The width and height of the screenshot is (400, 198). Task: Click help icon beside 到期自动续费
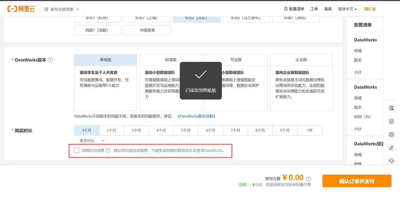(x=108, y=150)
